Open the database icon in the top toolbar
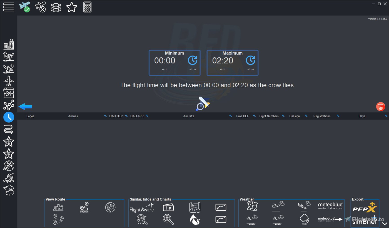 (56, 7)
